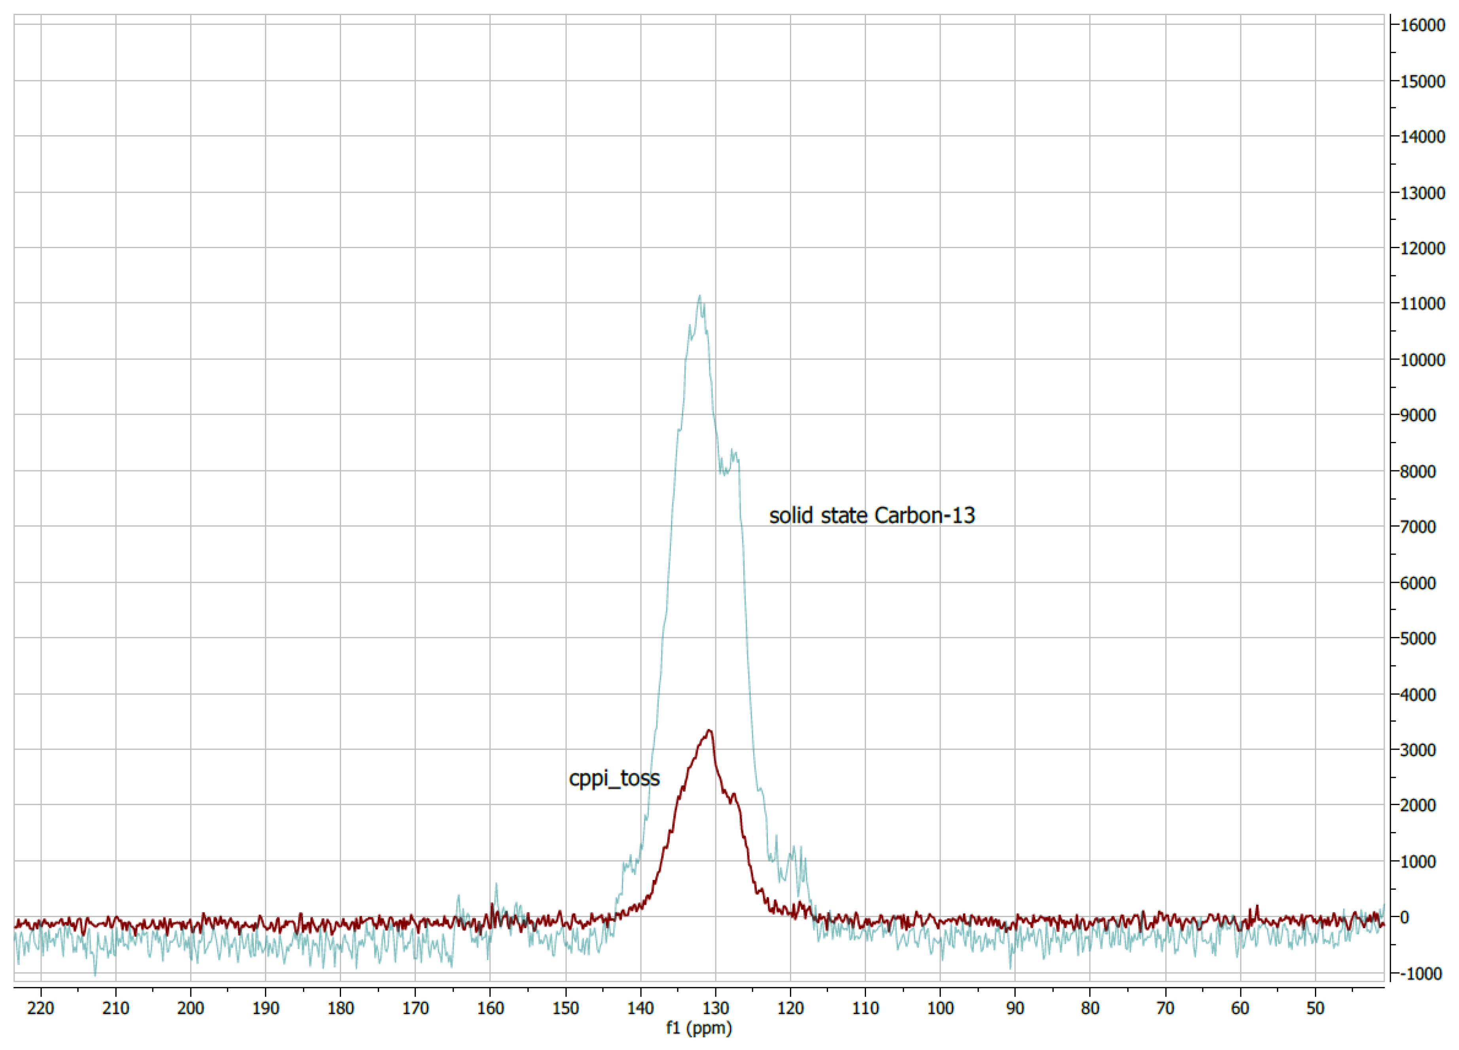
Task: Click the 100 tick label on the ppm axis
Action: pos(940,1008)
